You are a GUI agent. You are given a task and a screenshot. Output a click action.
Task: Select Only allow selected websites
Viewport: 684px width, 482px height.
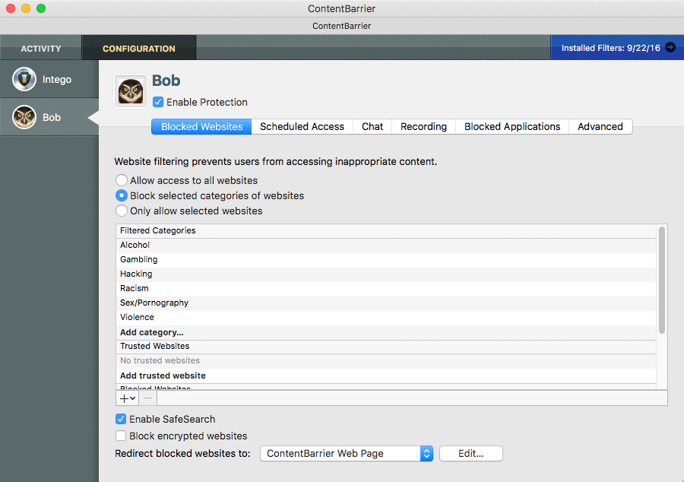point(122,211)
